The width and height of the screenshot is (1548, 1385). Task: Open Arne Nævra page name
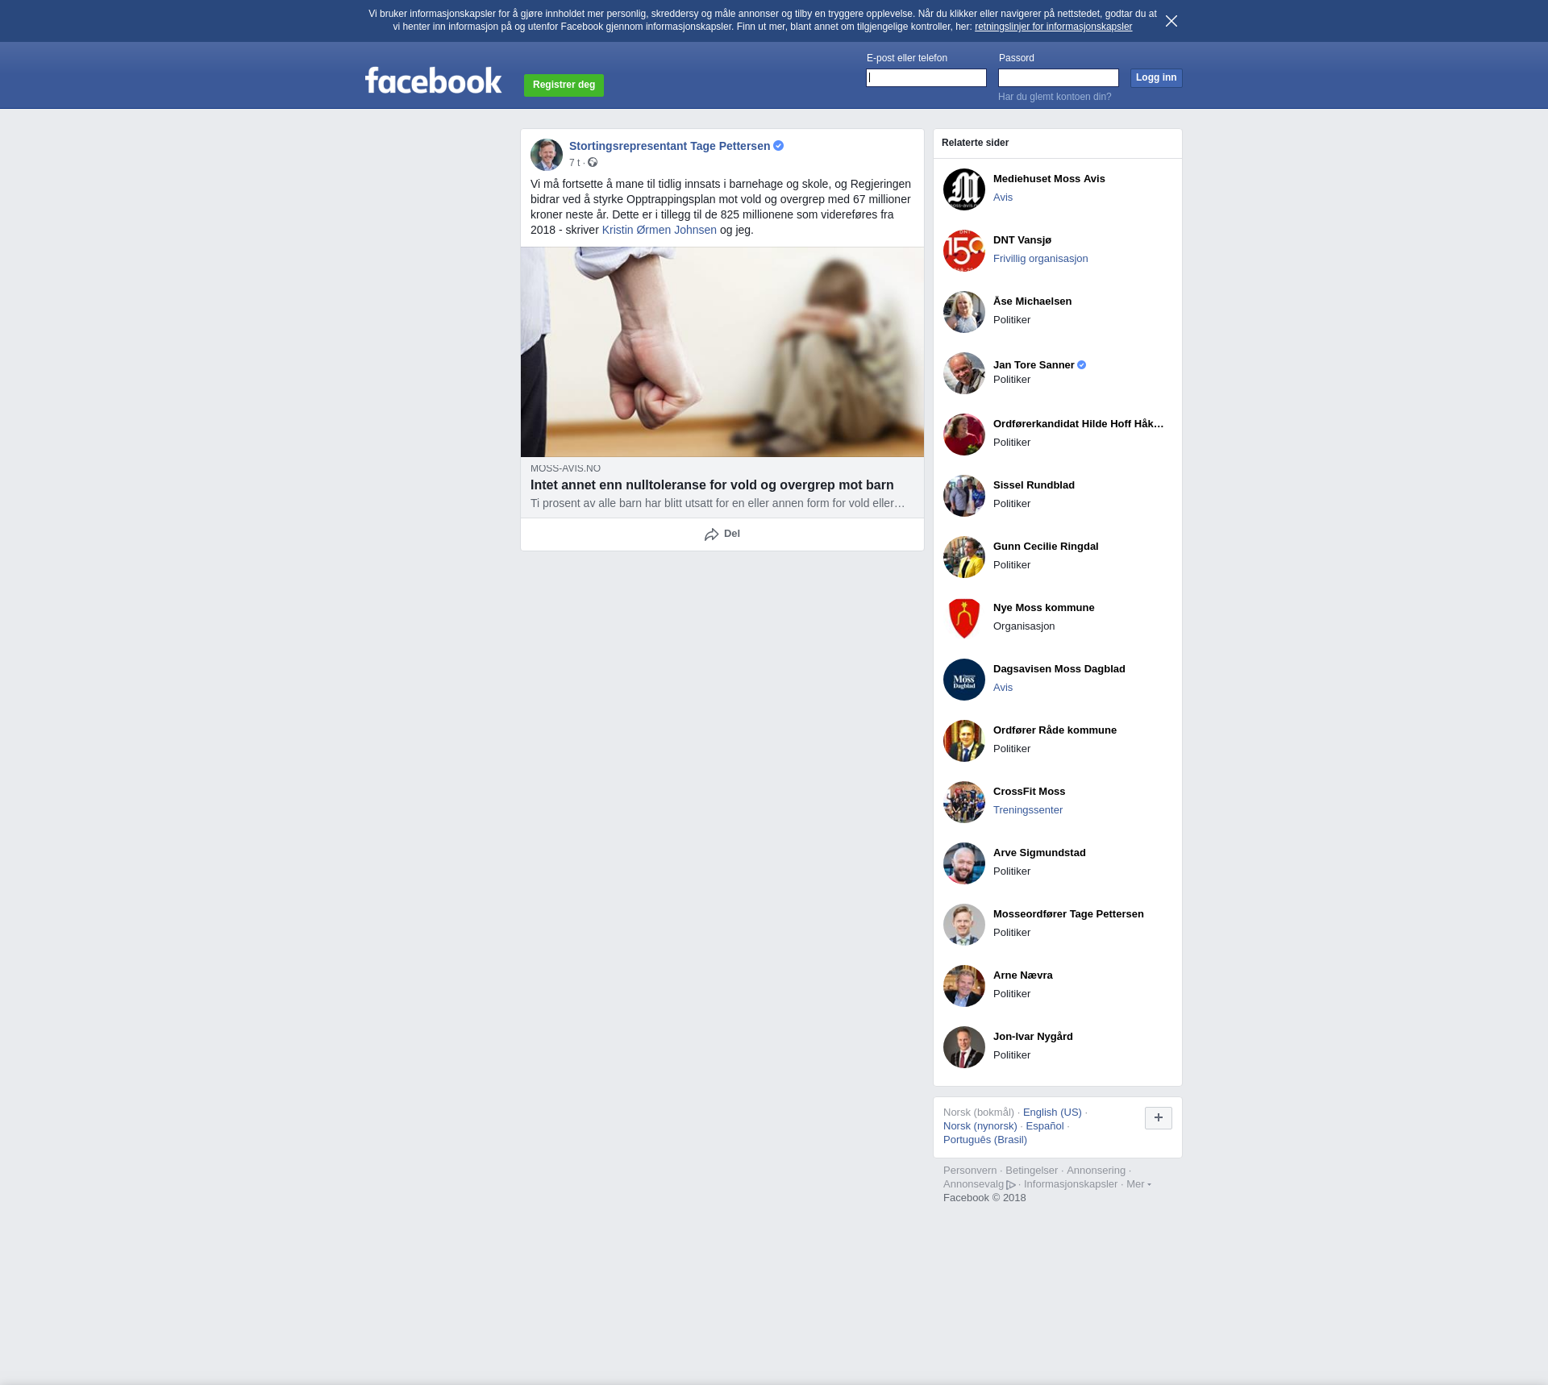click(1022, 975)
